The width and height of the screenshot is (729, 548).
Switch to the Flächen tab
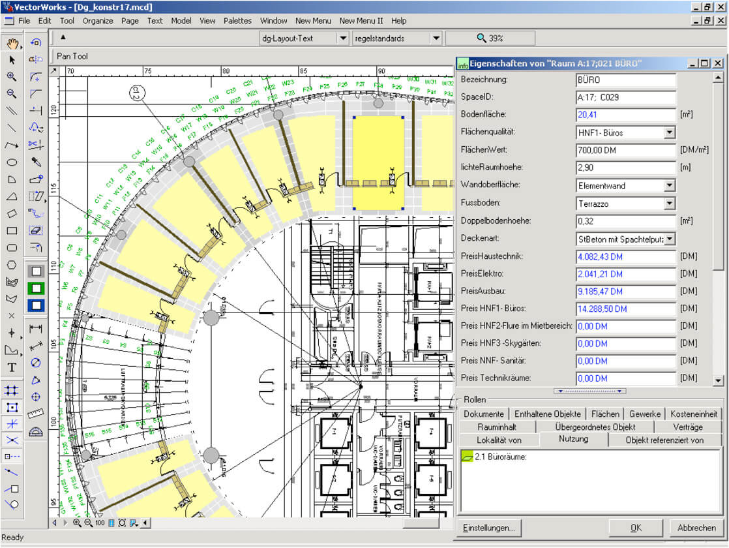(x=605, y=414)
